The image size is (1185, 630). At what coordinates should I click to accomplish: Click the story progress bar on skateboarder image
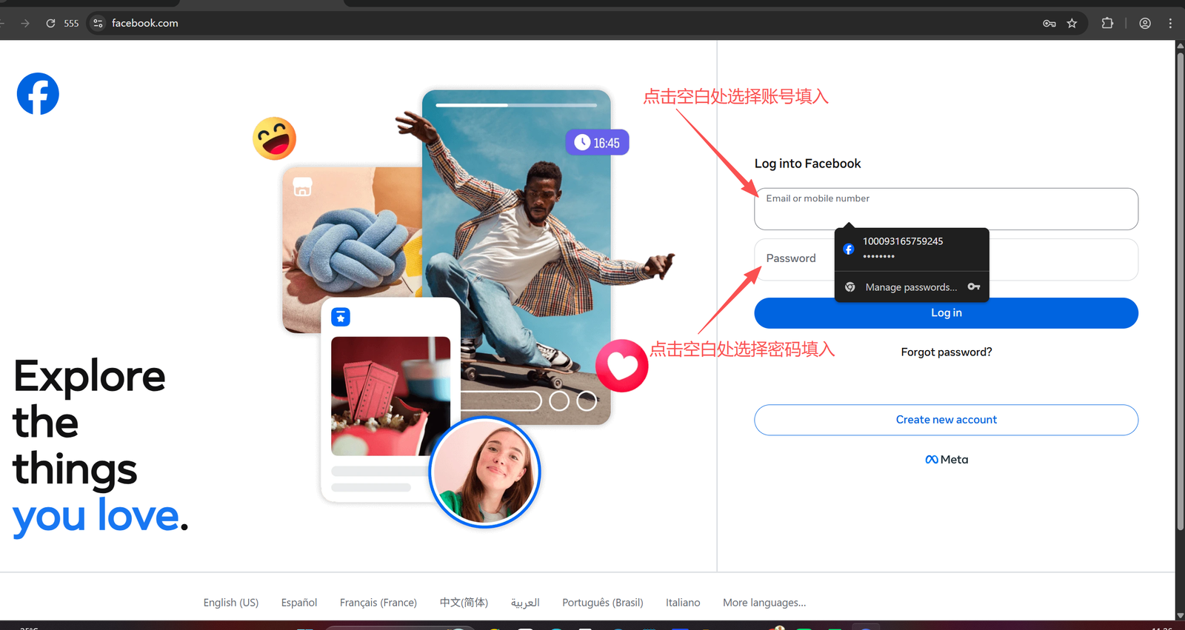(516, 105)
